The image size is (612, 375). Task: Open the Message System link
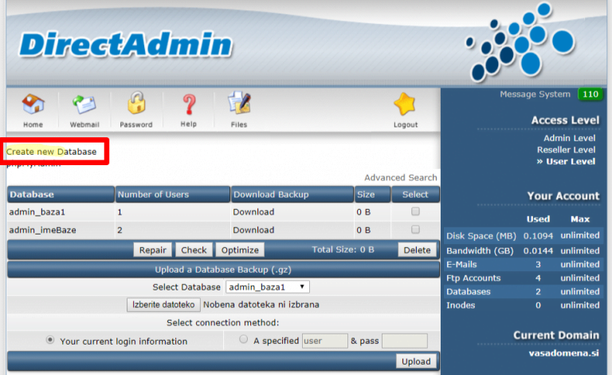coord(535,94)
